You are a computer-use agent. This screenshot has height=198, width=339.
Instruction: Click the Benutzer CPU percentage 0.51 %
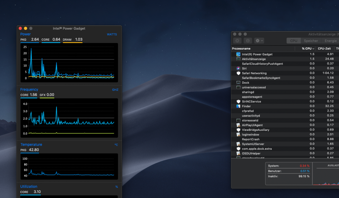[x=305, y=171]
